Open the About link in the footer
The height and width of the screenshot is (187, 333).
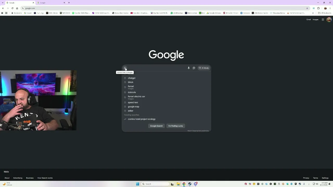[7, 178]
